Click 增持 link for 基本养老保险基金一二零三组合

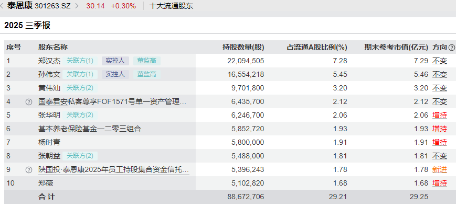(440, 129)
